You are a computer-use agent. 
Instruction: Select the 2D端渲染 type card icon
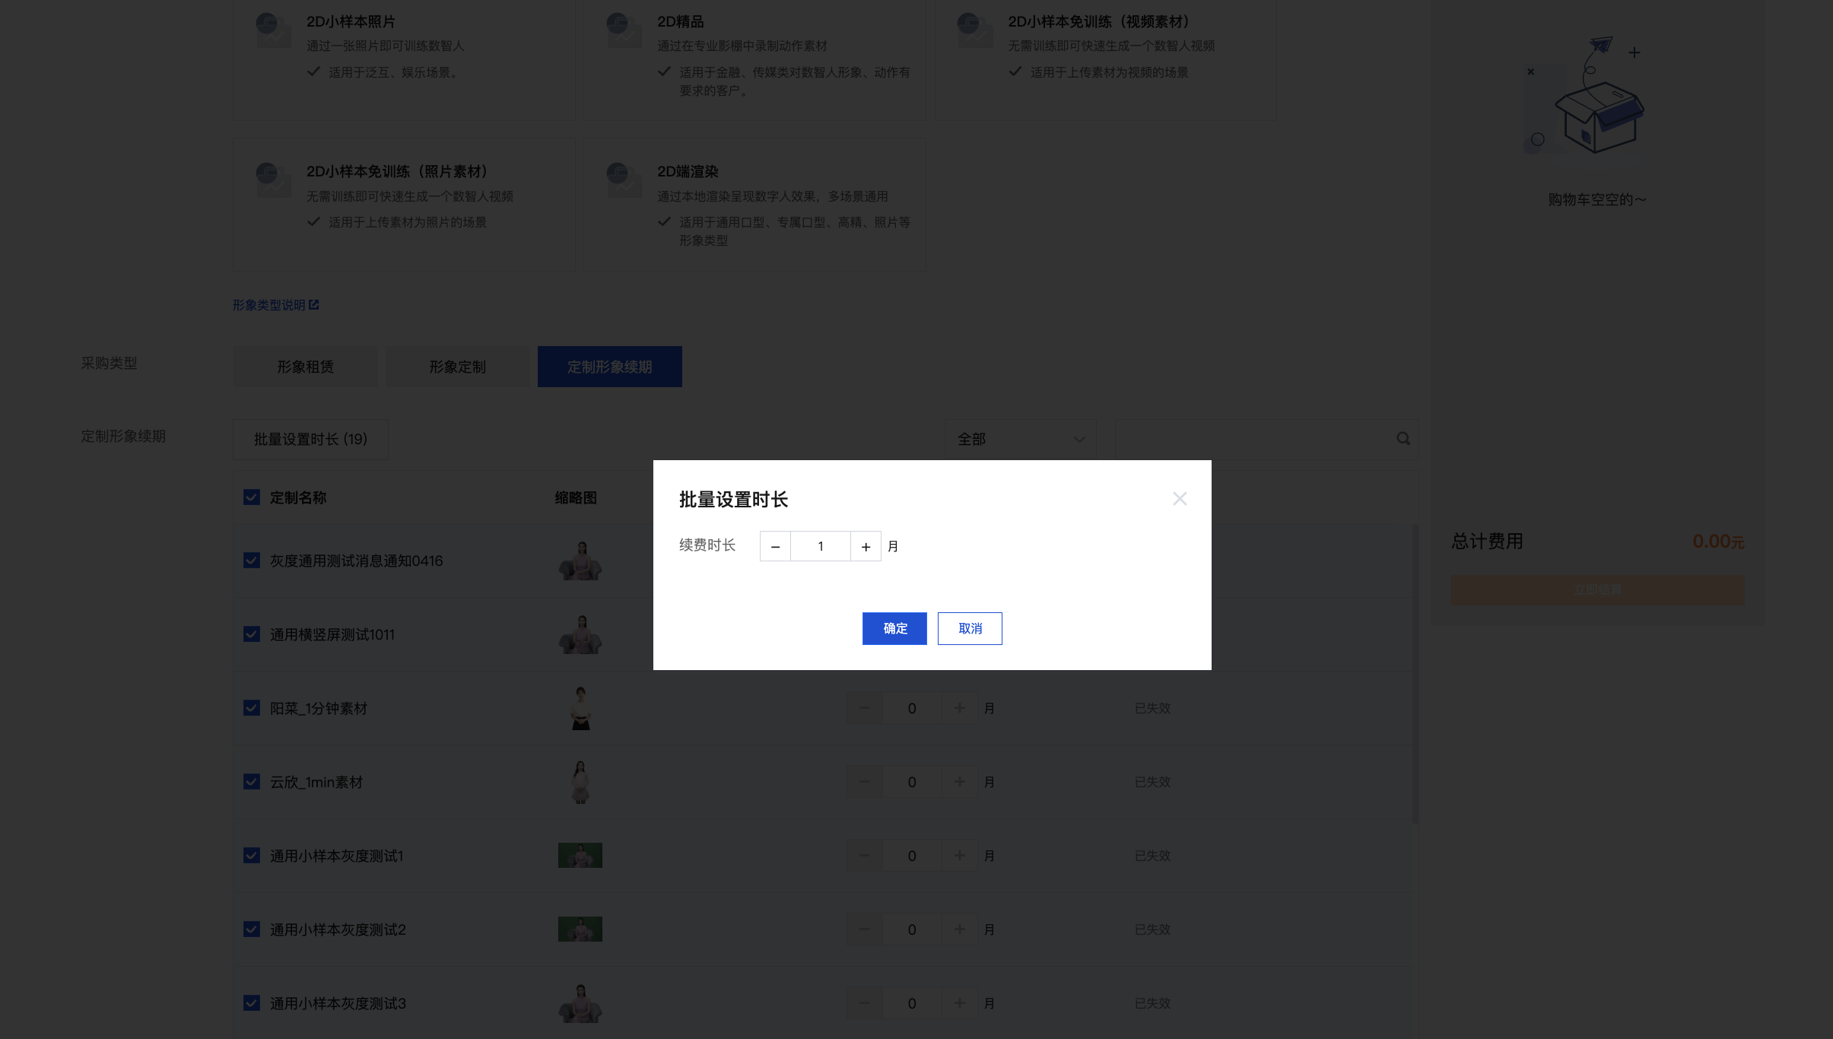tap(624, 180)
